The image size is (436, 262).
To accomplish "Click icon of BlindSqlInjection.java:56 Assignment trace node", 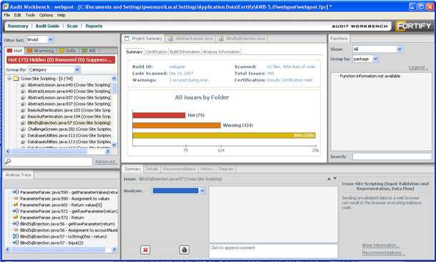I will [x=16, y=231].
